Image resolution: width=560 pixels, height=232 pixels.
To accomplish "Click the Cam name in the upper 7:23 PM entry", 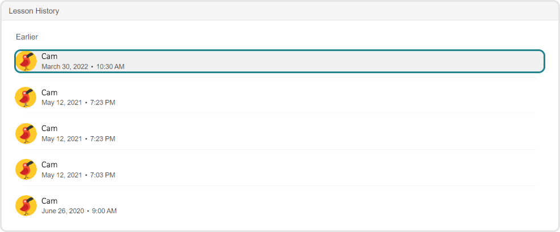I will tap(49, 92).
